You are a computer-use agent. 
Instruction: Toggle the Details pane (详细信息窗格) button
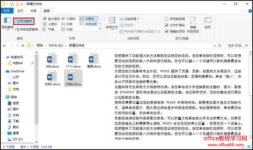tap(26, 29)
